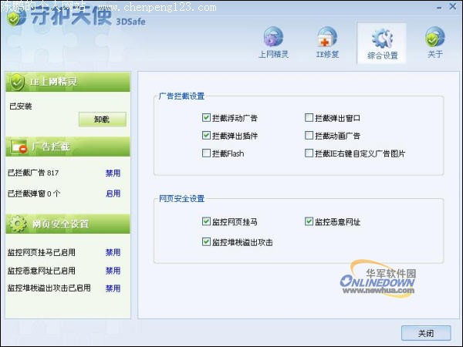The width and height of the screenshot is (463, 347).
Task: Click 禁用 link next to 监控恶意网址已启用
Action: click(x=113, y=271)
